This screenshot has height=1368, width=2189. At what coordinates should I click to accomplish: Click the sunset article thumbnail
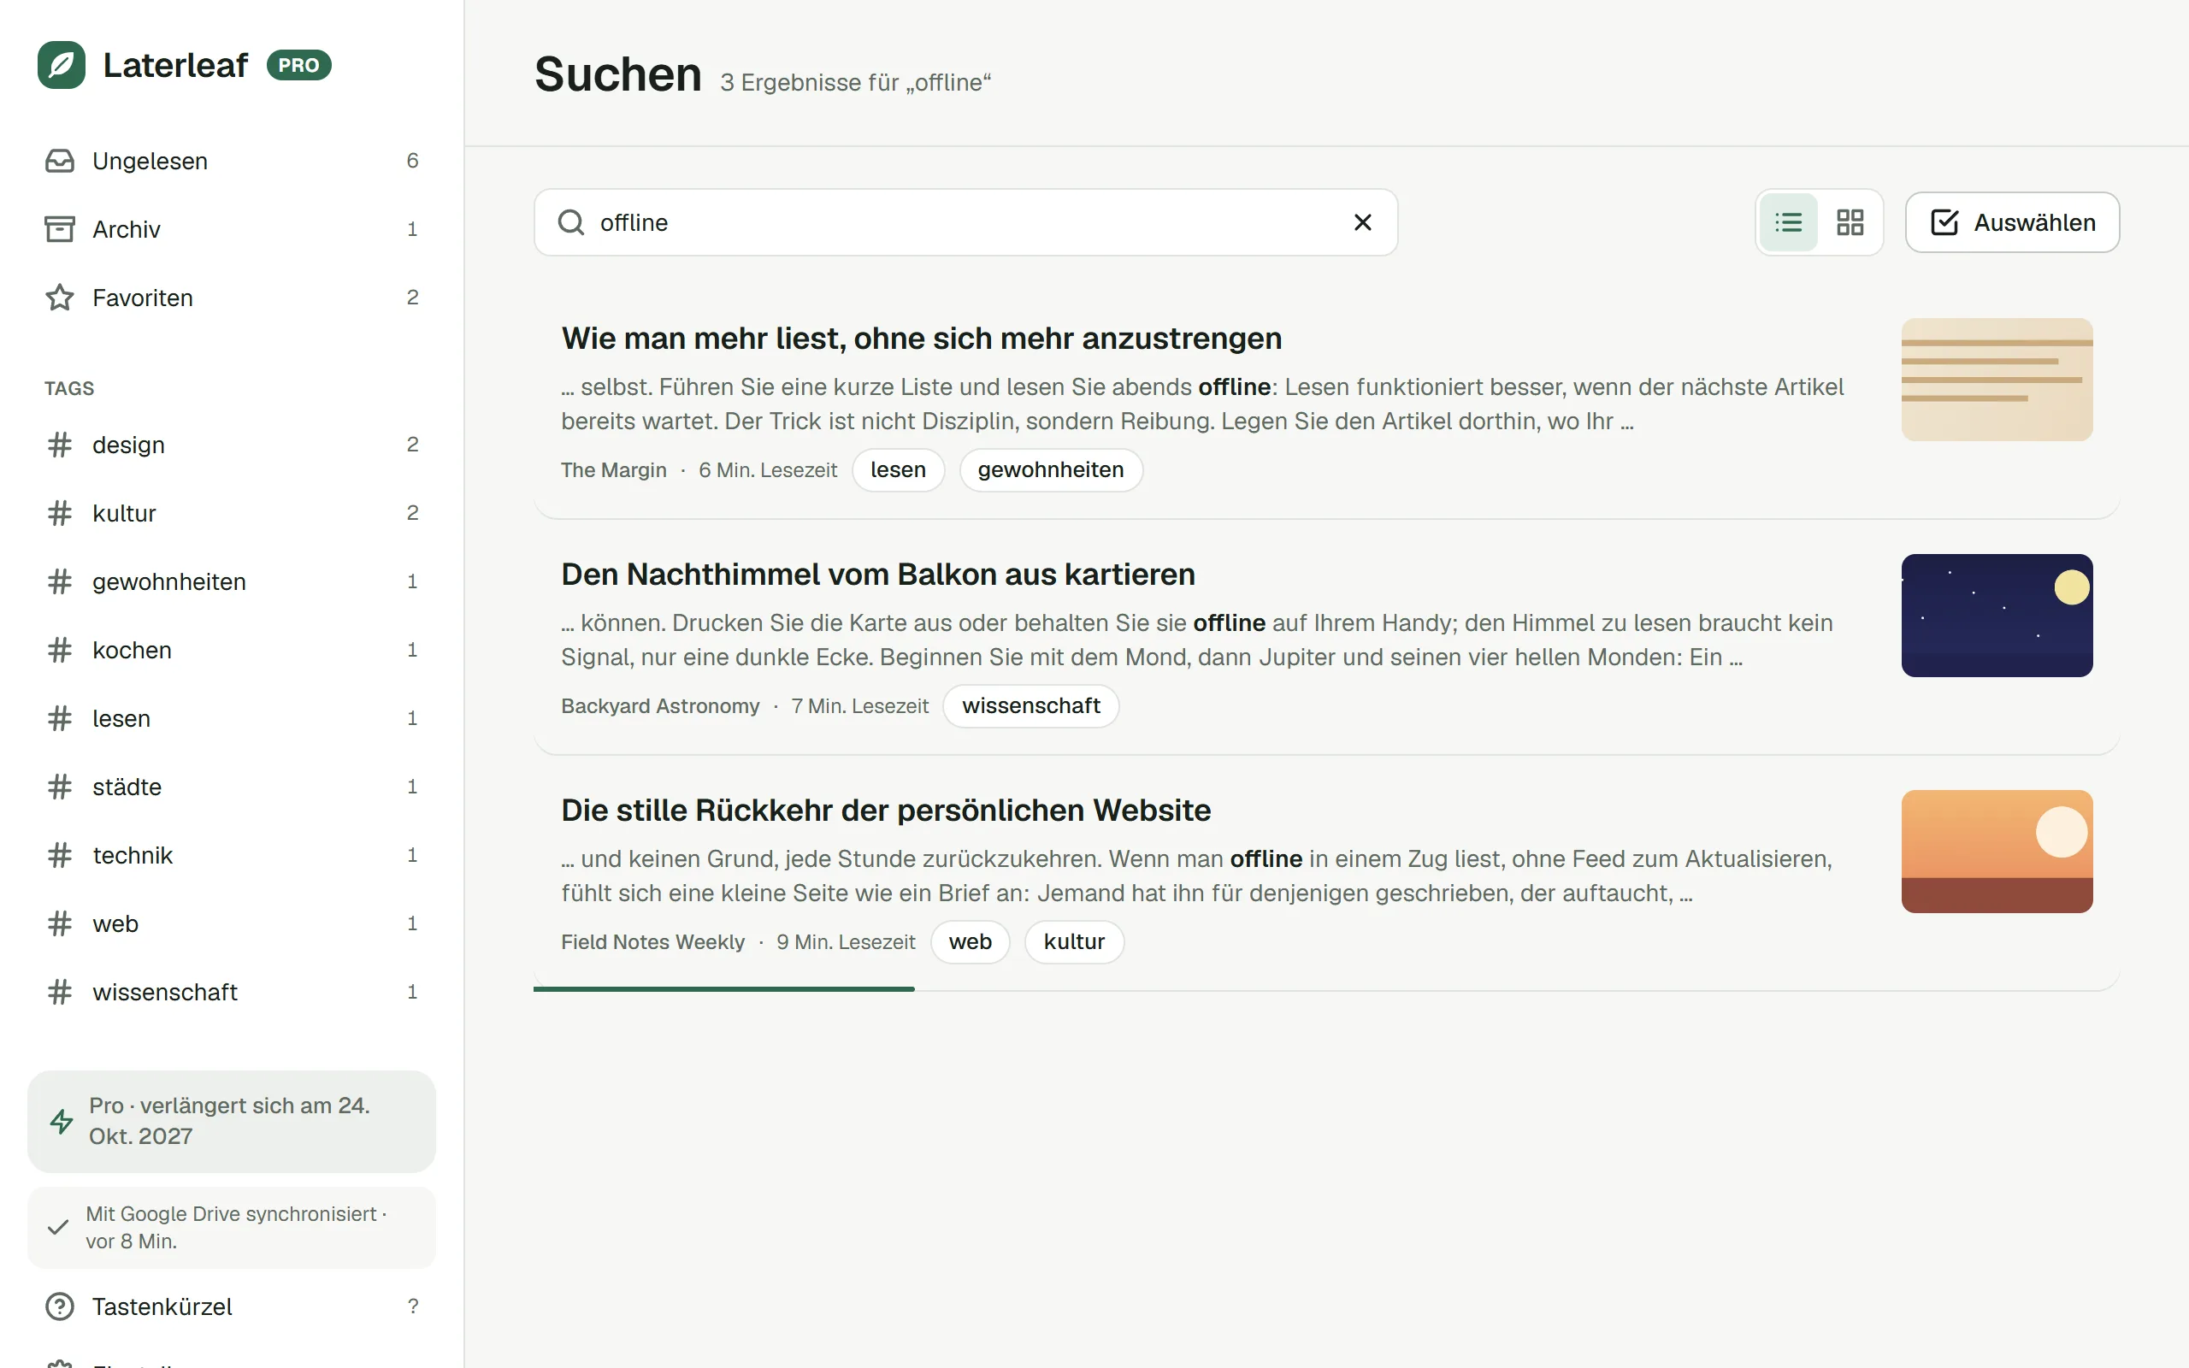(1997, 852)
